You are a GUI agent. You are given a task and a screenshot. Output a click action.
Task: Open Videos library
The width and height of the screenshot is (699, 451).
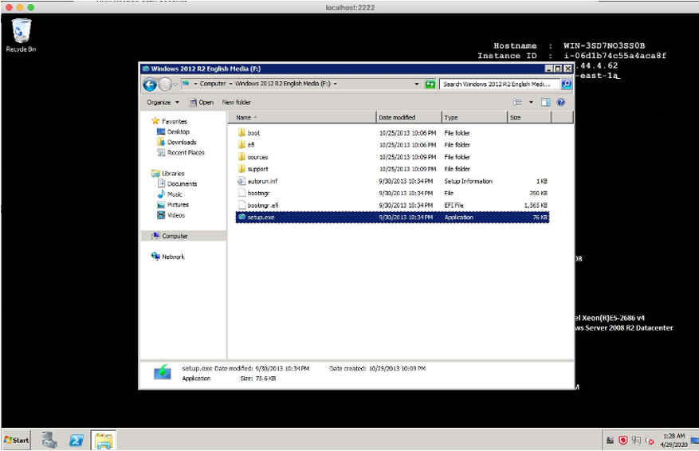tap(171, 215)
